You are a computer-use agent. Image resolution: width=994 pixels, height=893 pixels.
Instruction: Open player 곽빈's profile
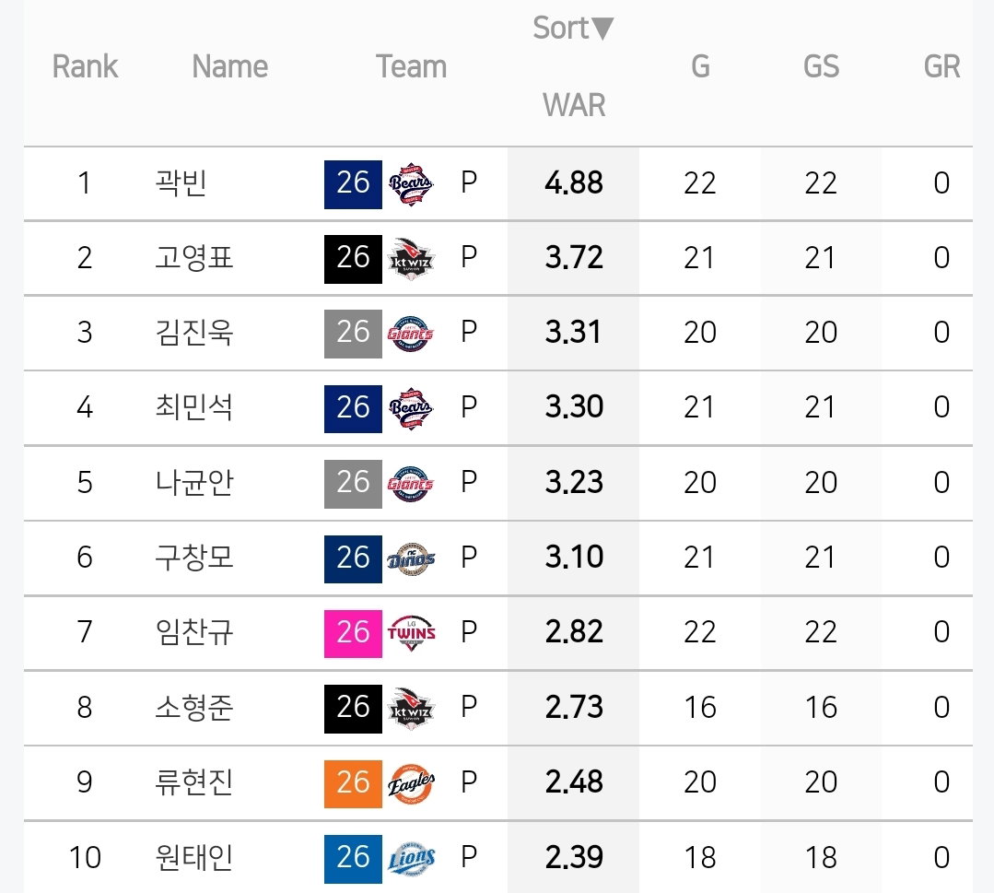point(181,183)
